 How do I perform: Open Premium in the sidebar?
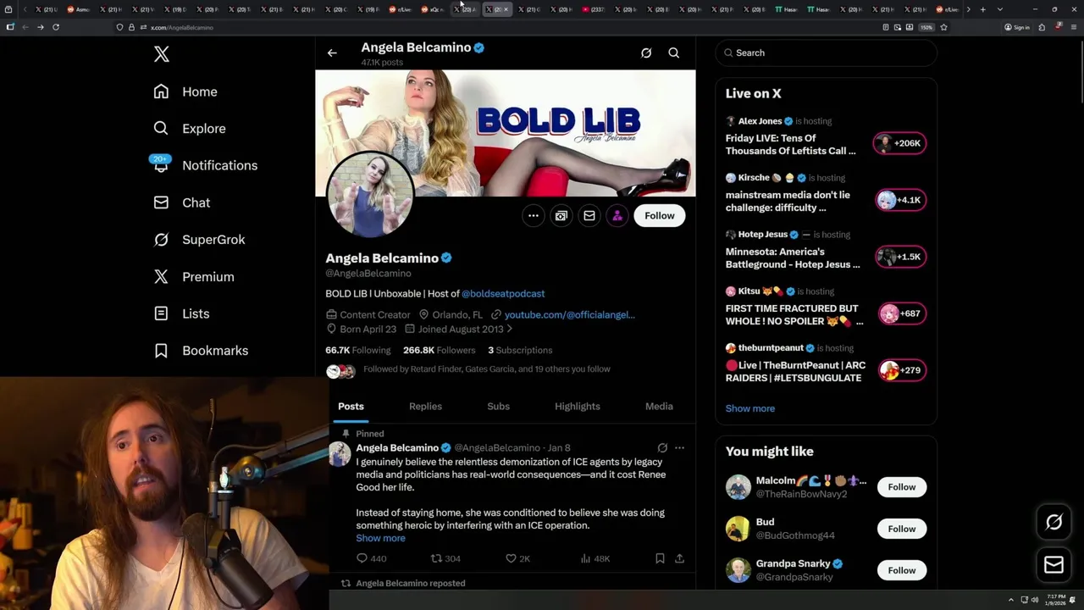(193, 277)
